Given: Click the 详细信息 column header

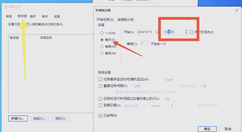Looking at the screenshot, I should tap(46, 37).
